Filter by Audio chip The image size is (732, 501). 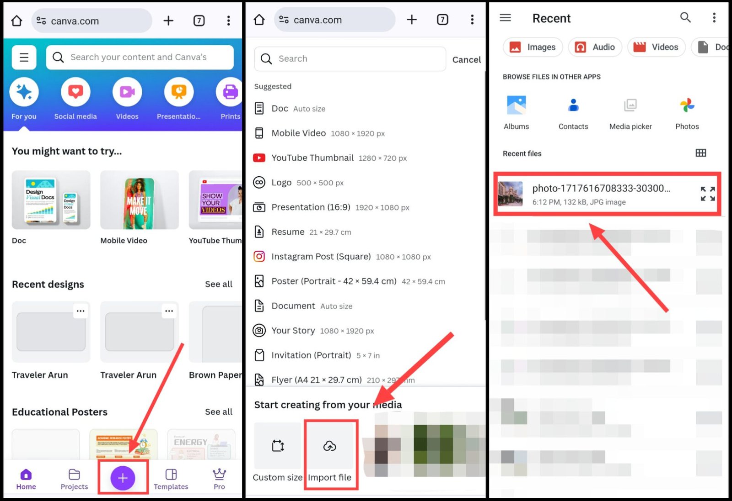point(595,47)
